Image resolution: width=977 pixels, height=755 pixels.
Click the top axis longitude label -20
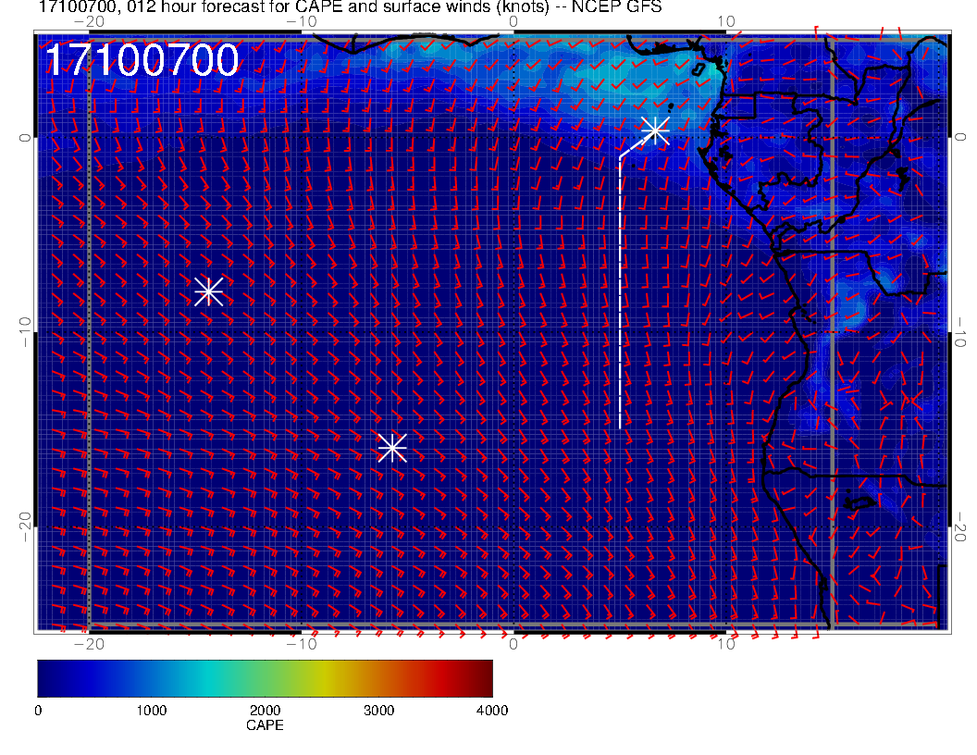(89, 21)
